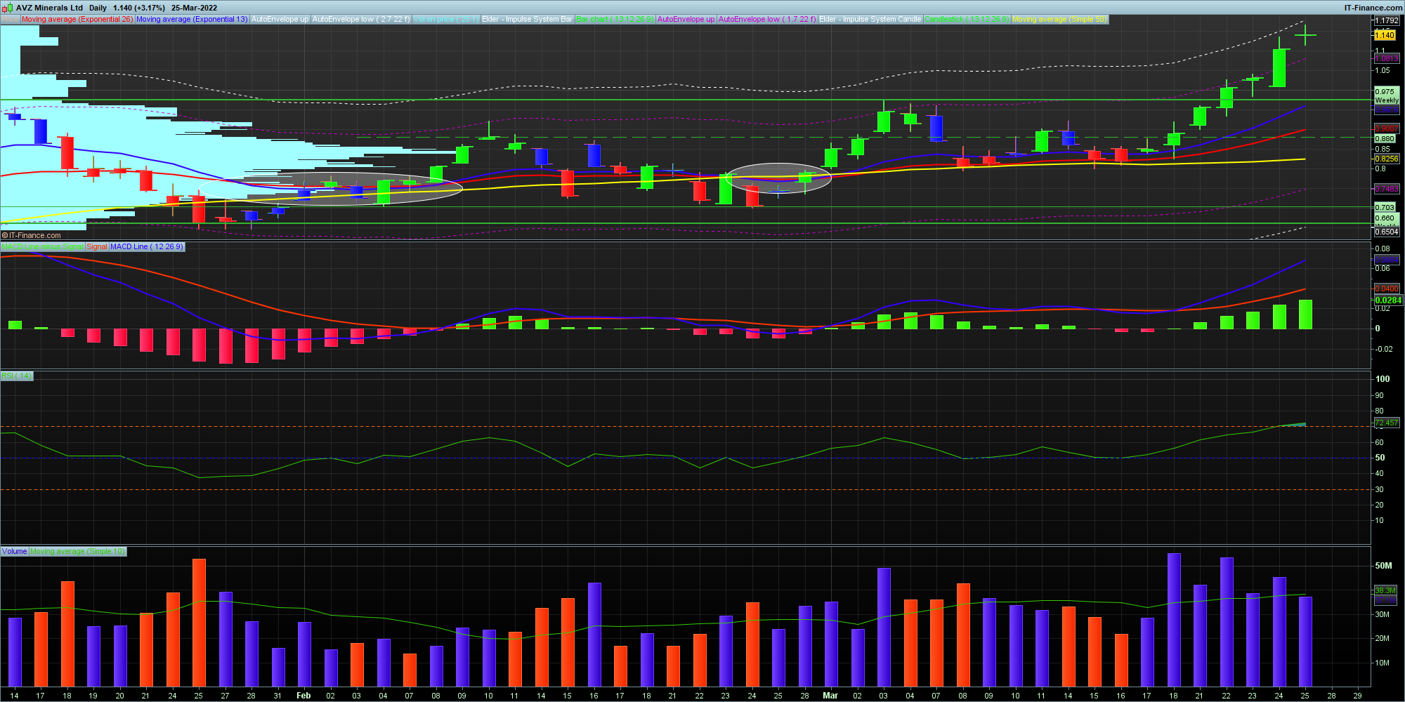Click the latest 25-Mar cross candle
This screenshot has width=1405, height=702.
point(1305,34)
